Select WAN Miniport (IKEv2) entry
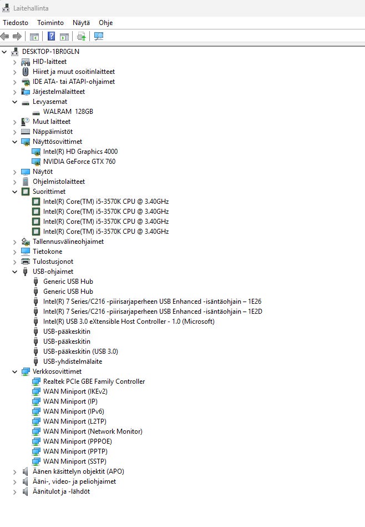The width and height of the screenshot is (365, 527). click(x=75, y=392)
